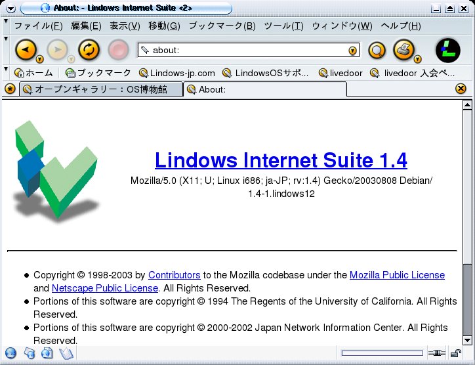
Task: Open the ツール(T) menu
Action: [x=283, y=26]
